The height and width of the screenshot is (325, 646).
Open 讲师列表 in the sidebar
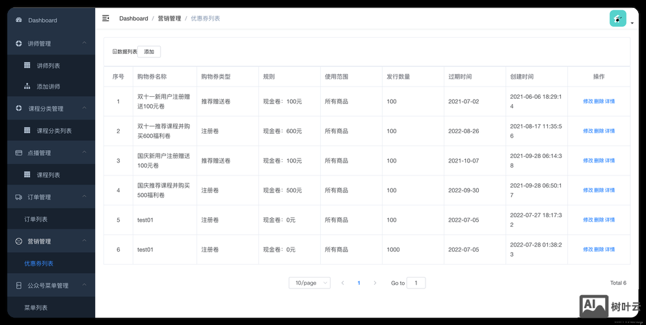pyautogui.click(x=48, y=66)
